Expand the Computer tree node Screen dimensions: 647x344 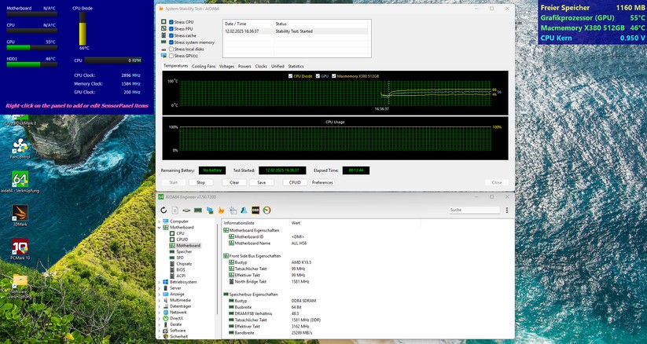[160, 221]
